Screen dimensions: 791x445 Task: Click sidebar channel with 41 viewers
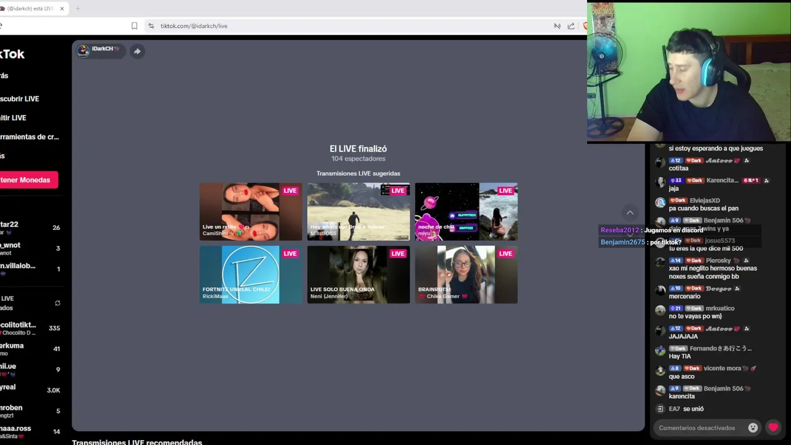(30, 349)
